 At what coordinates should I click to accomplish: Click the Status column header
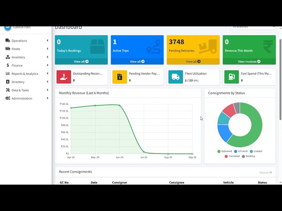tap(263, 182)
